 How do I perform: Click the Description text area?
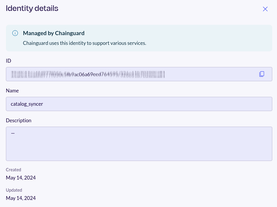139,144
